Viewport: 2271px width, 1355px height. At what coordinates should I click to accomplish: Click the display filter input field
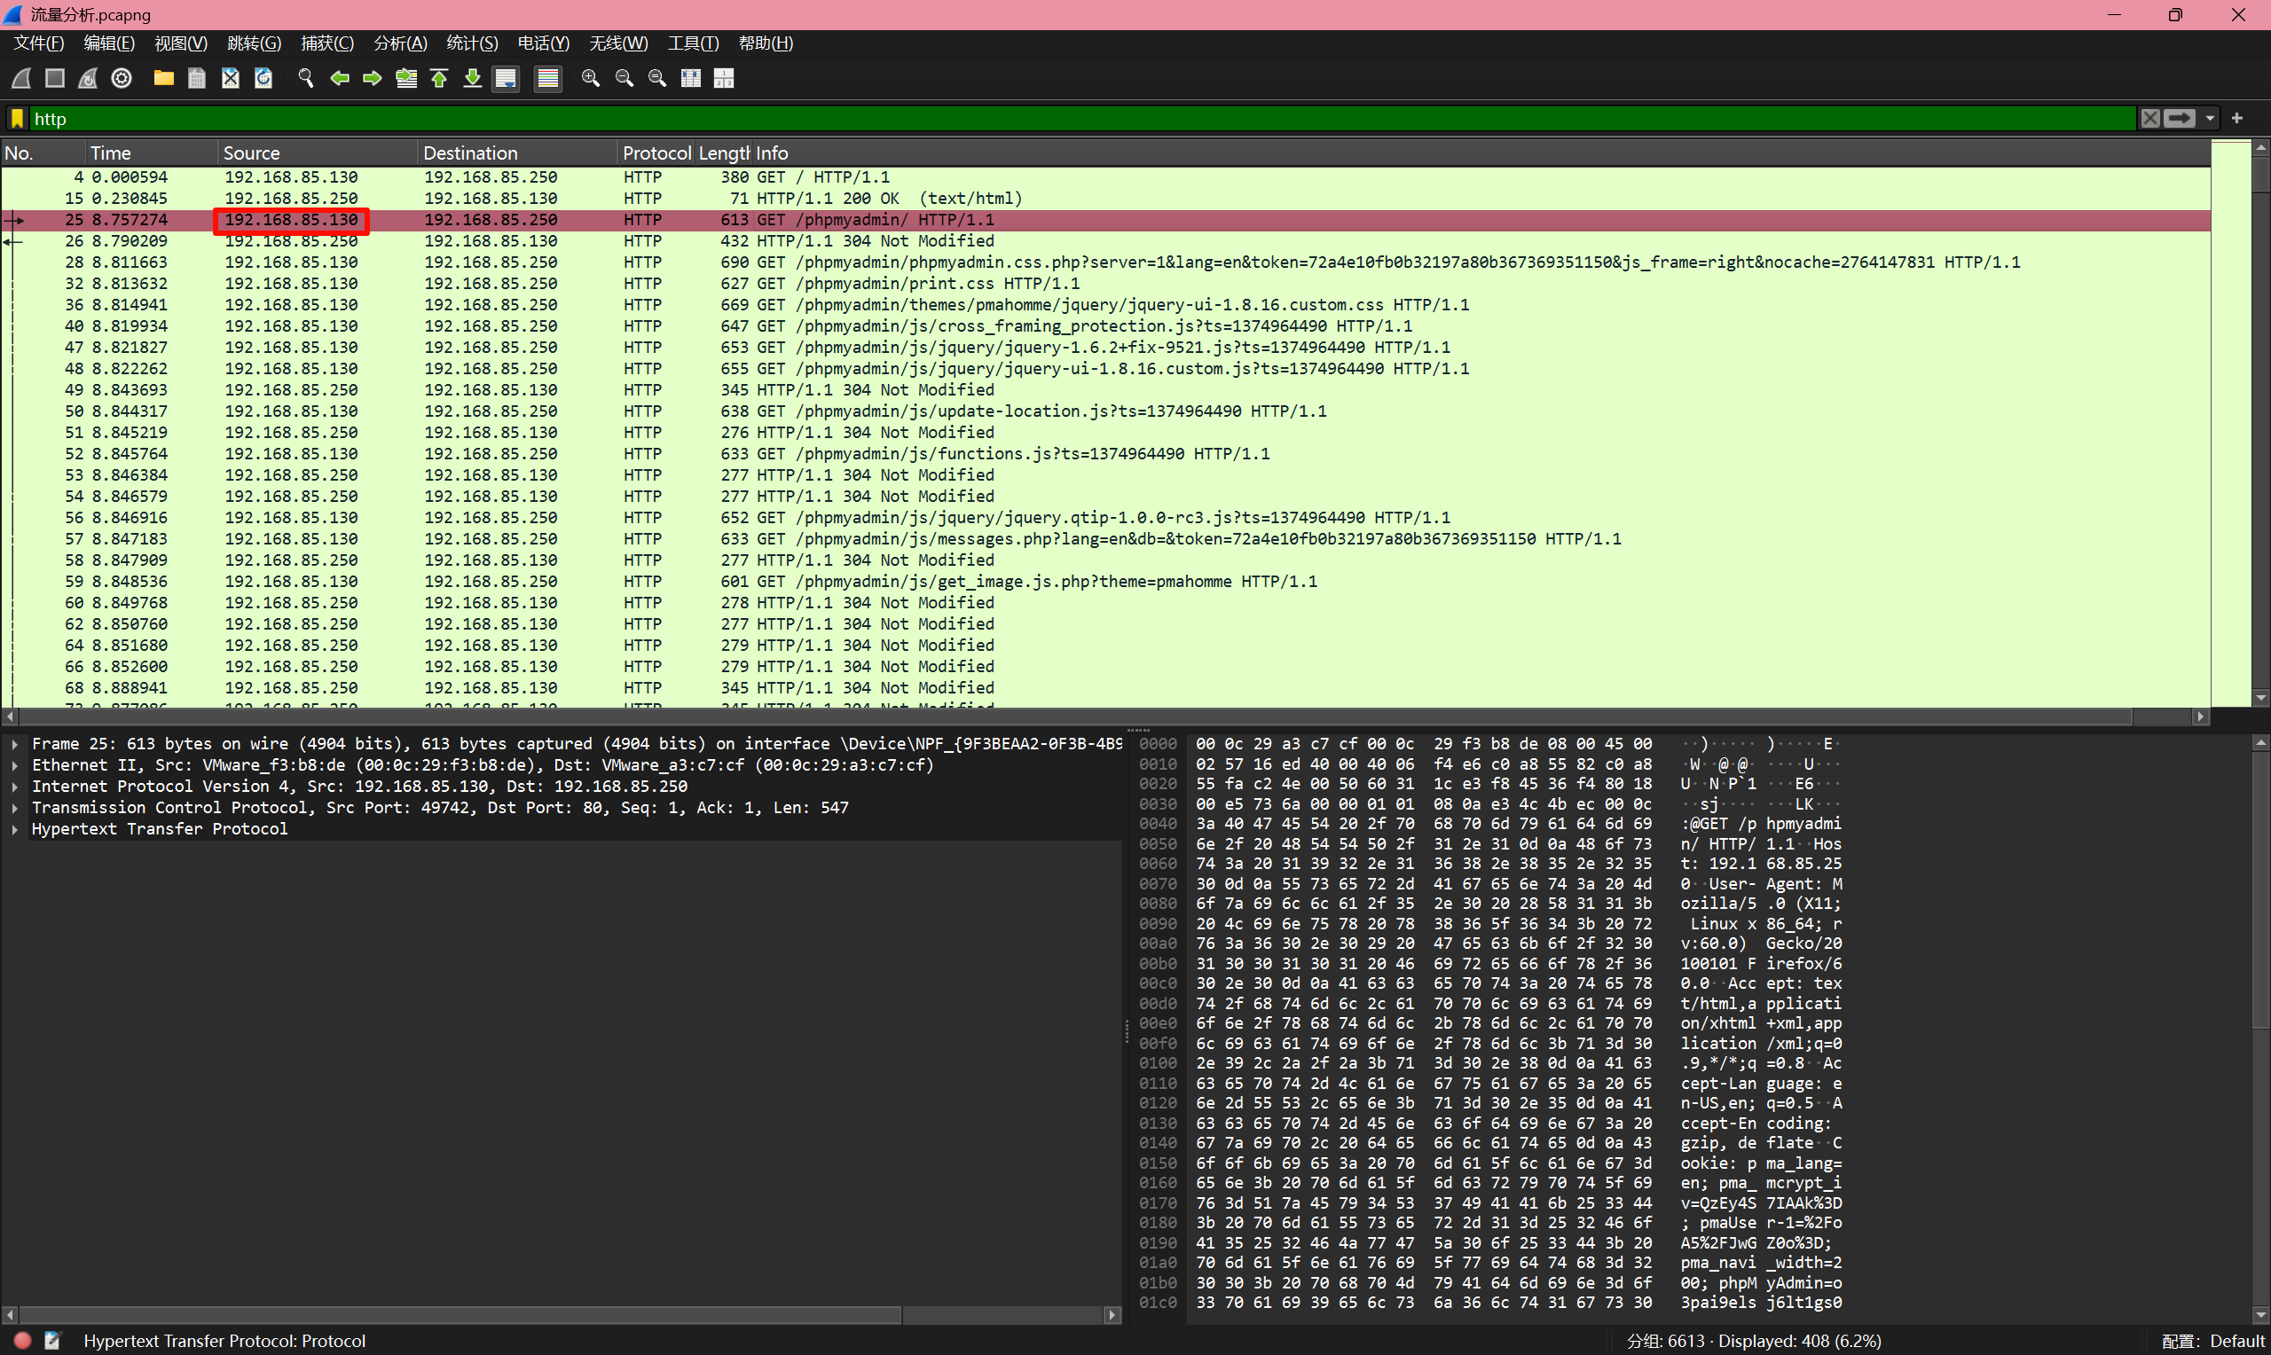(x=1082, y=119)
